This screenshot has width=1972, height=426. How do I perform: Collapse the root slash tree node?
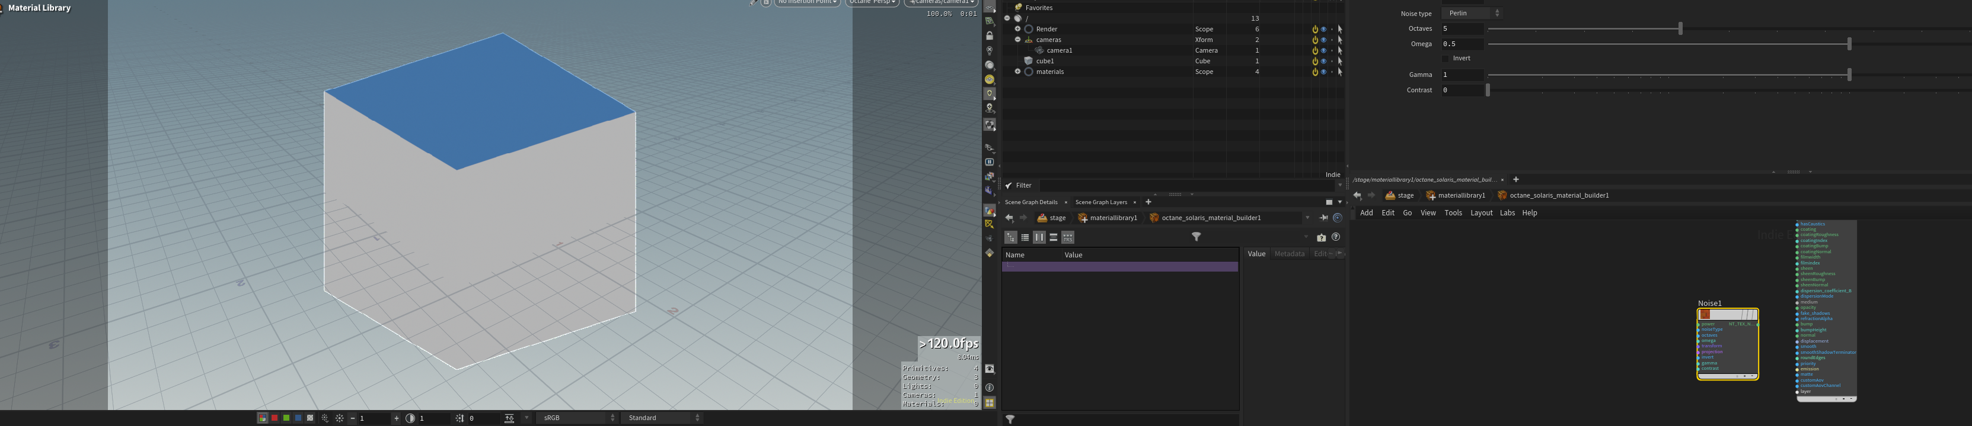(1007, 18)
